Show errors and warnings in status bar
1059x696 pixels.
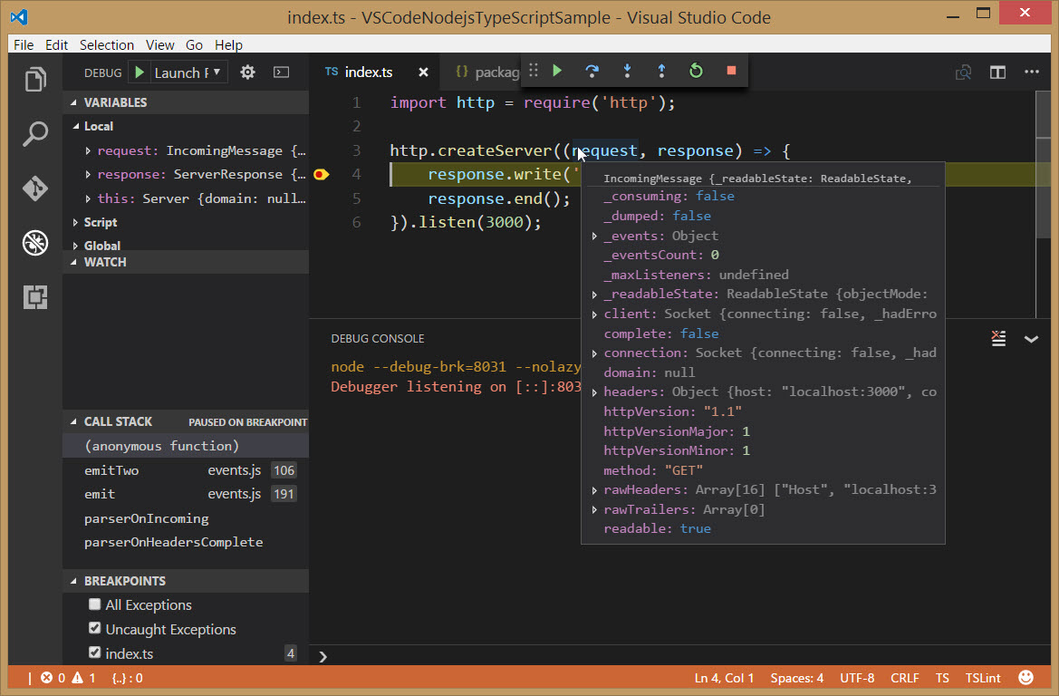[x=68, y=678]
